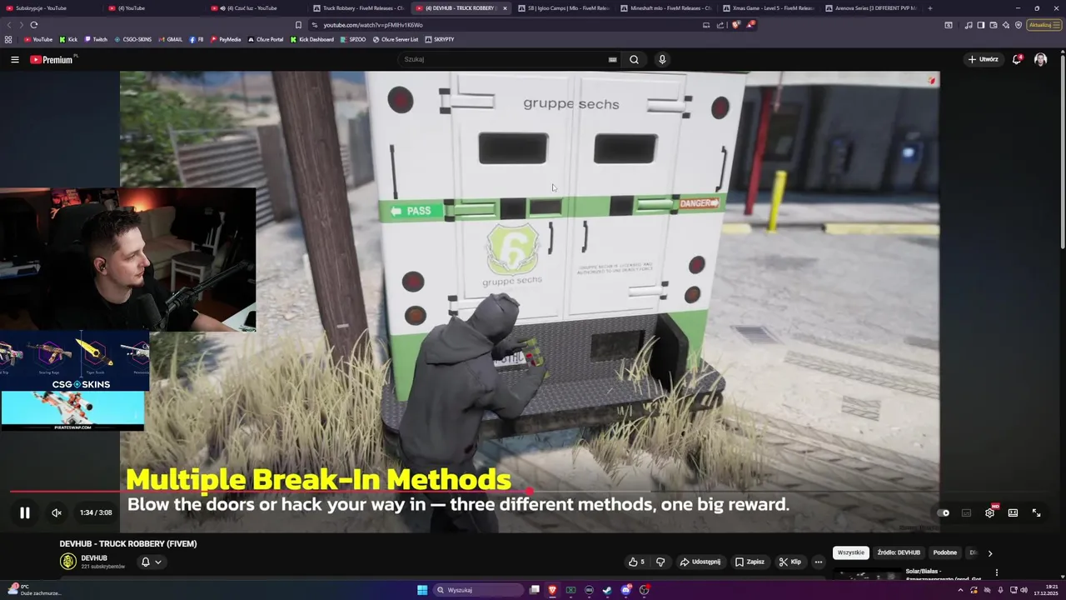Open Discord from the taskbar
1066x600 pixels.
(625, 590)
